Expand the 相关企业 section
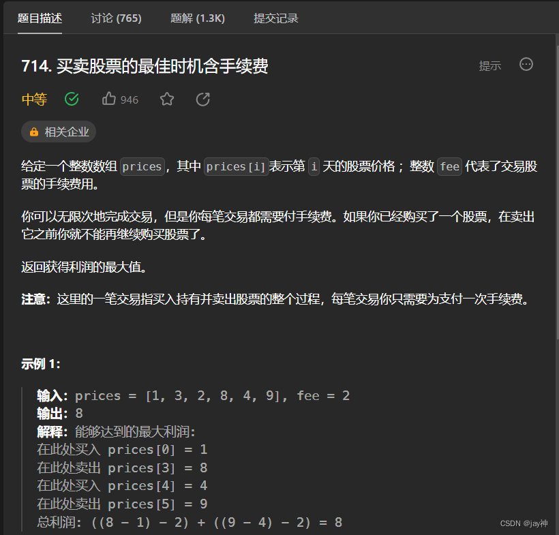This screenshot has width=559, height=535. coord(59,132)
